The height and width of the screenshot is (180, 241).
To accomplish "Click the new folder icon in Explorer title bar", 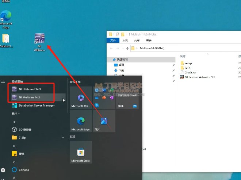I will point(123,34).
